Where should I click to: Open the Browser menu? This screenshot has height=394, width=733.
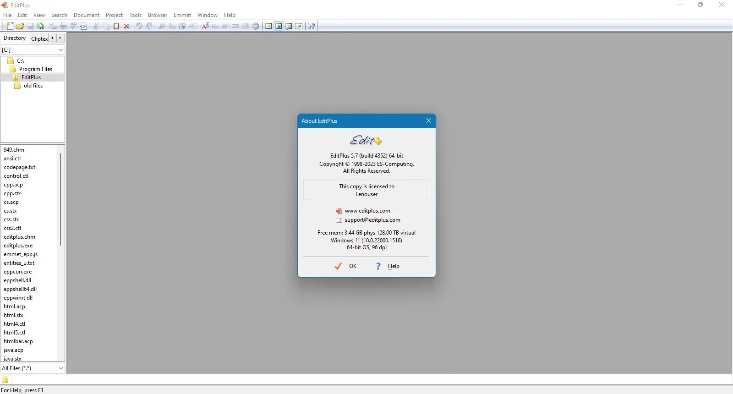[158, 15]
